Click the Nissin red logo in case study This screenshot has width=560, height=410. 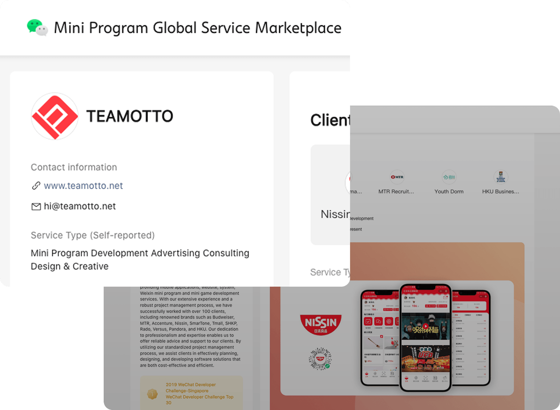click(321, 325)
